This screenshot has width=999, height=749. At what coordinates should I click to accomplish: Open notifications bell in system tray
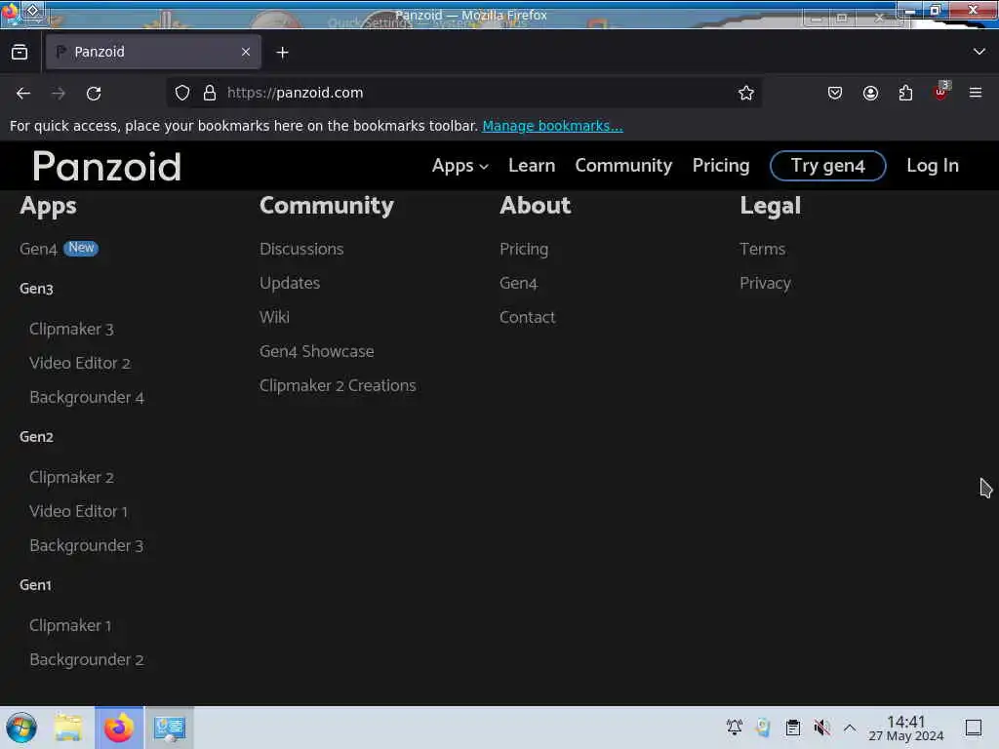pyautogui.click(x=734, y=728)
